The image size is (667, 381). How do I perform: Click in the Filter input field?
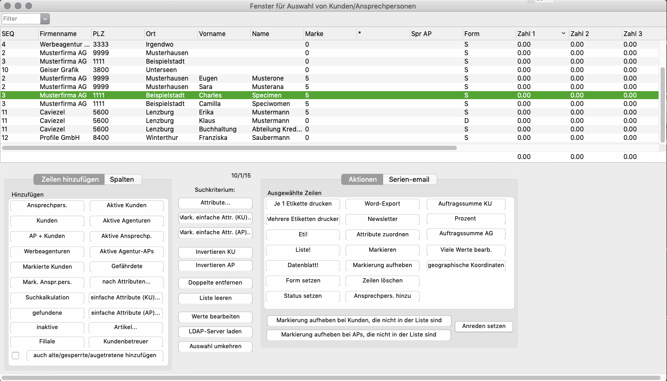click(20, 19)
